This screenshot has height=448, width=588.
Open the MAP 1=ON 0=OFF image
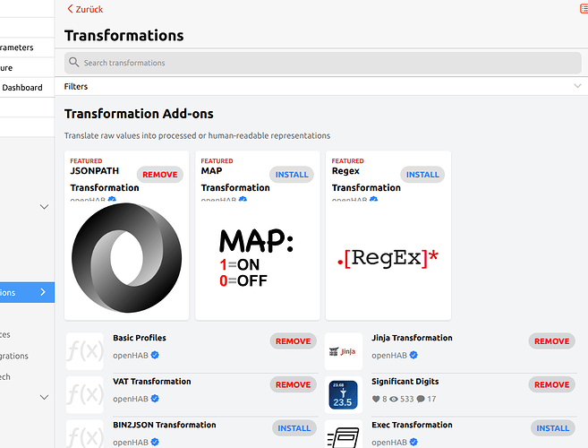(257, 258)
